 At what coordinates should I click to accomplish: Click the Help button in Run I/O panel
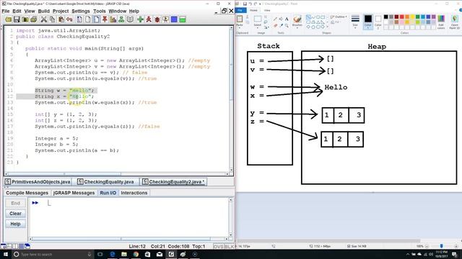click(x=15, y=224)
